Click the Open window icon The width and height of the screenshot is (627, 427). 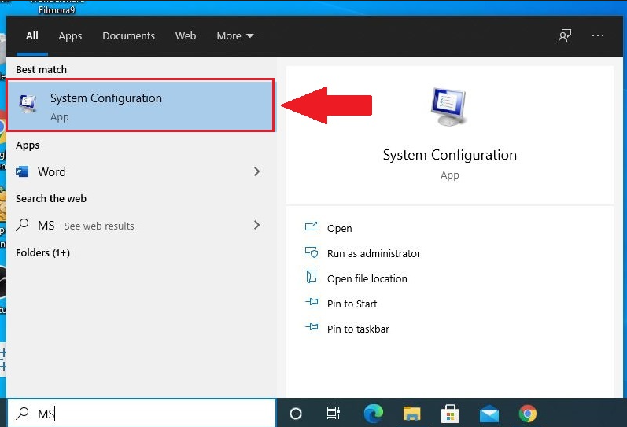(311, 226)
